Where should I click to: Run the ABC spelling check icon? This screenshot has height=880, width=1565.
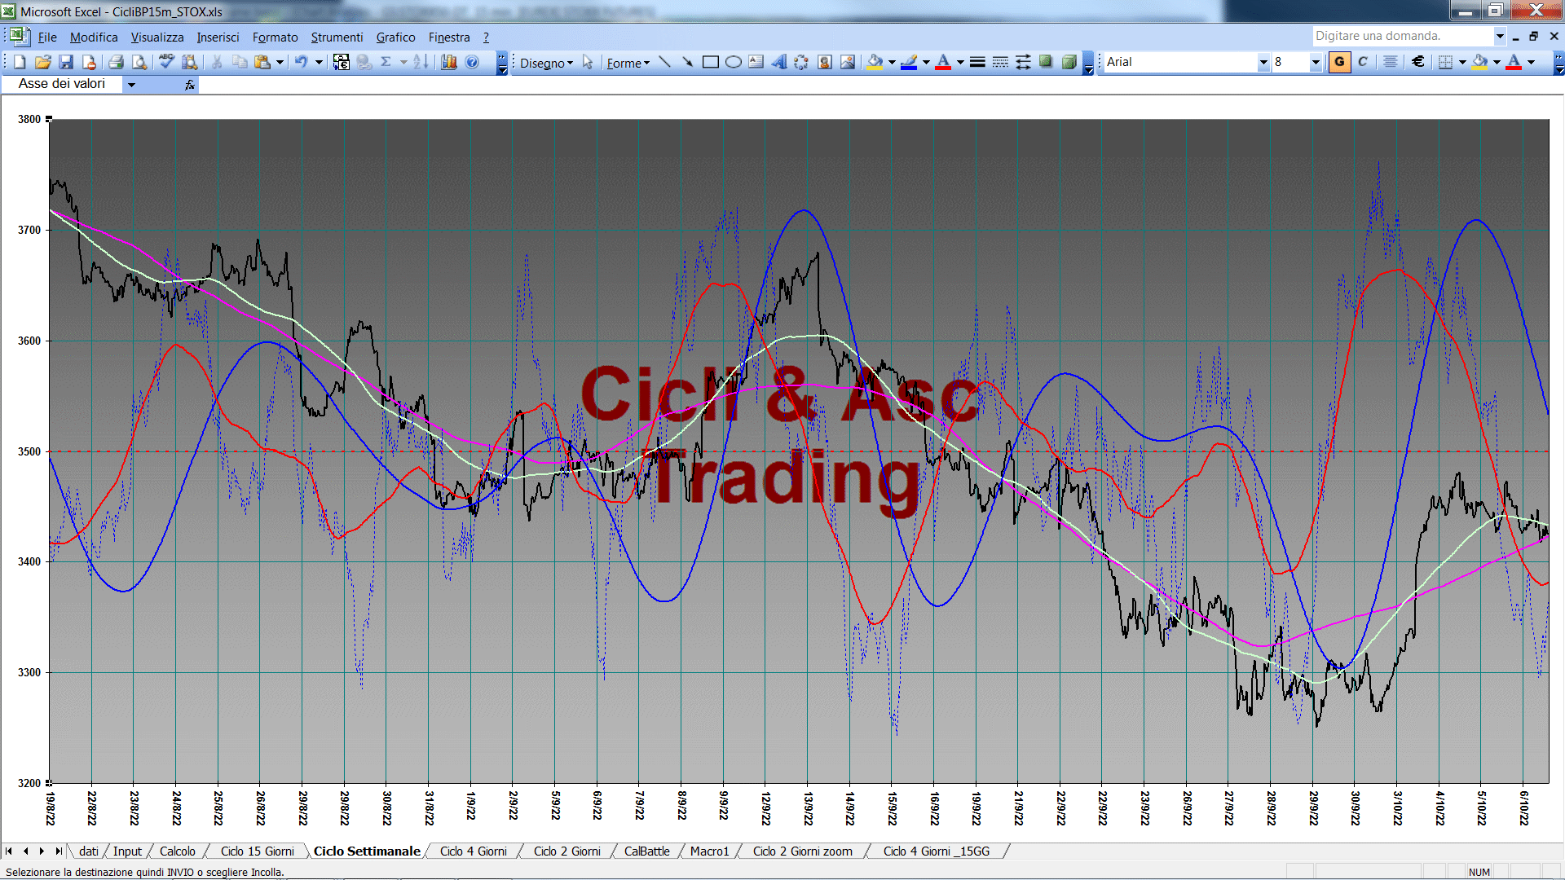(x=166, y=62)
